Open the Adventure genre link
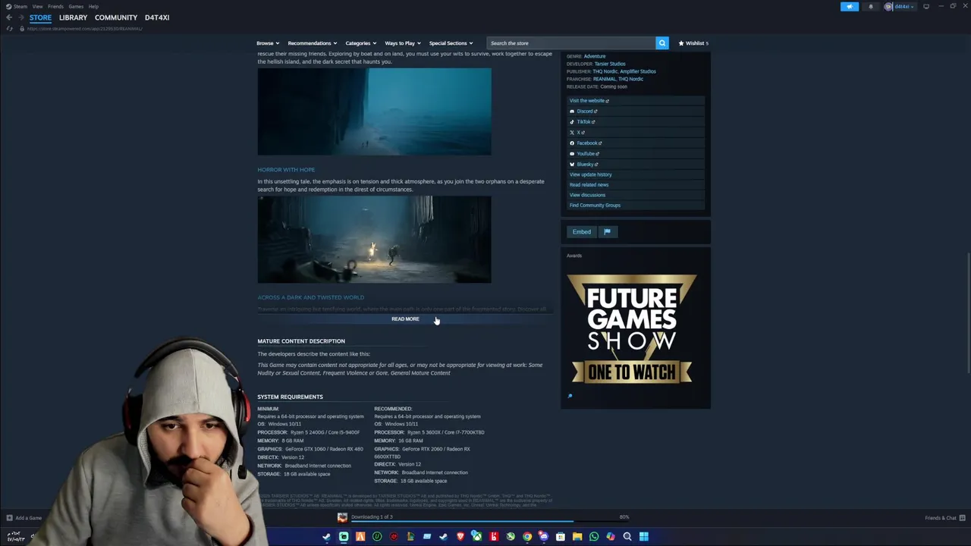This screenshot has width=971, height=546. [x=595, y=56]
